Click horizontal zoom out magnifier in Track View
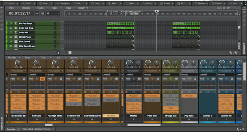The width and height of the screenshot is (247, 132). 231,53
